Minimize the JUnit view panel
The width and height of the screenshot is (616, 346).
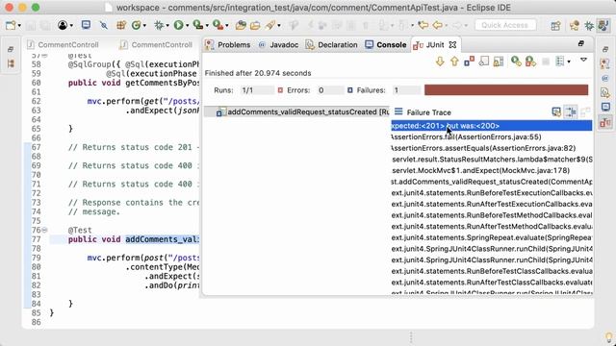(x=581, y=44)
